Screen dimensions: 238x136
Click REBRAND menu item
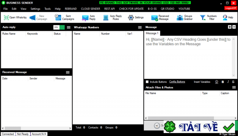pyautogui.click(x=71, y=9)
